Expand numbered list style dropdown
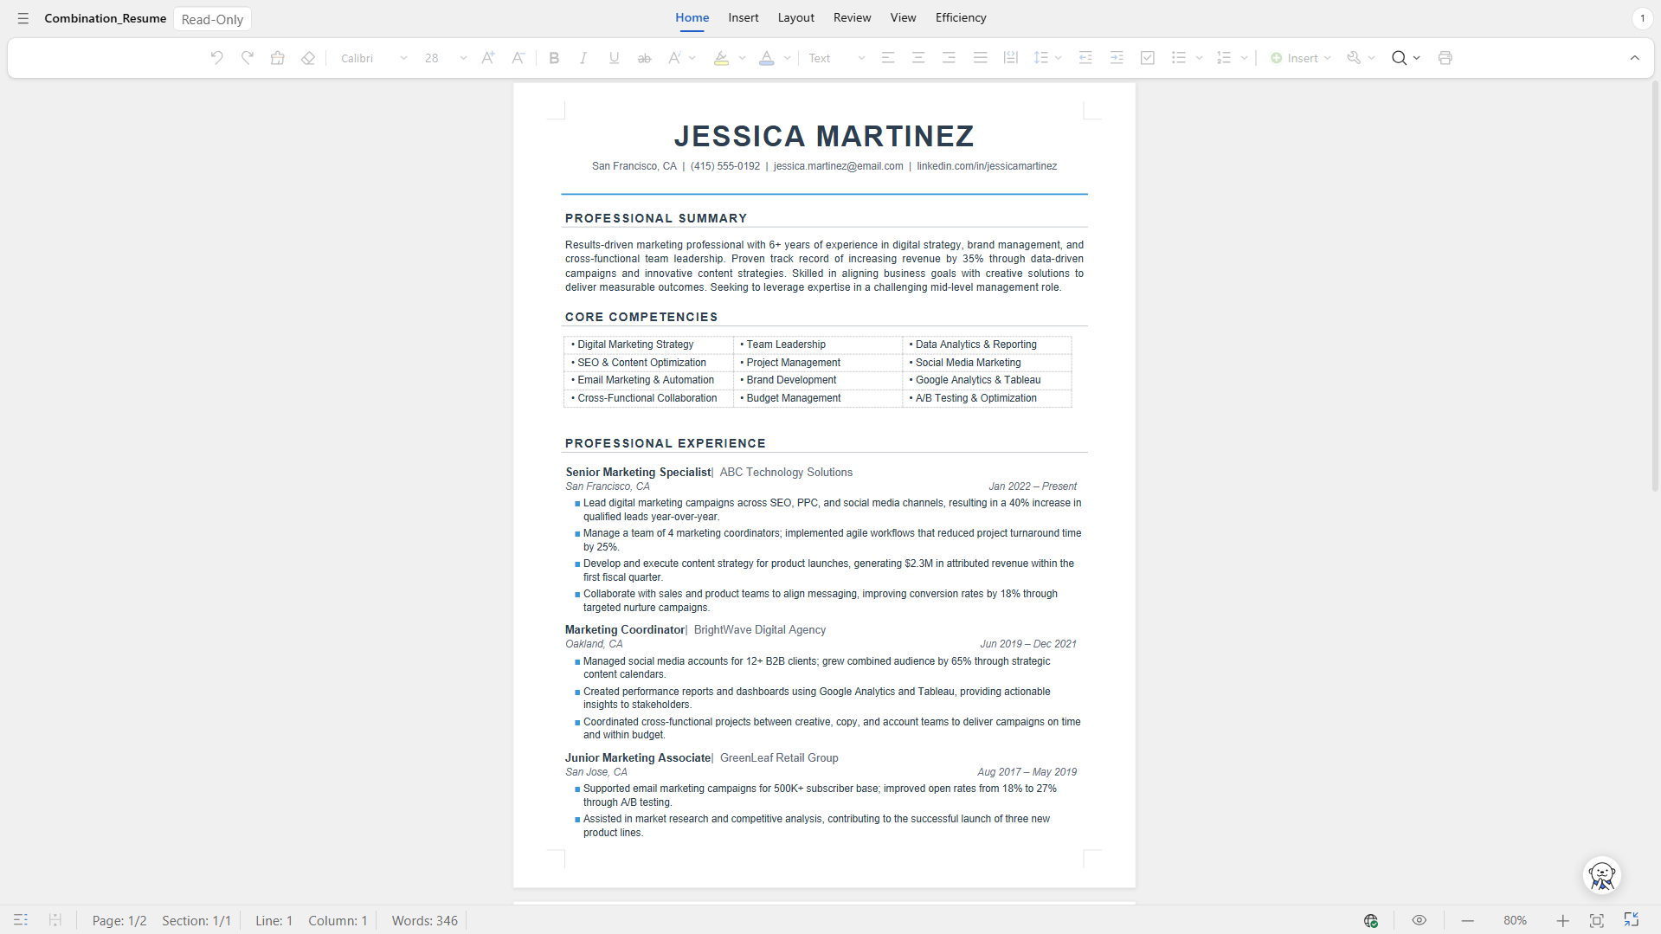1661x934 pixels. pyautogui.click(x=1244, y=58)
